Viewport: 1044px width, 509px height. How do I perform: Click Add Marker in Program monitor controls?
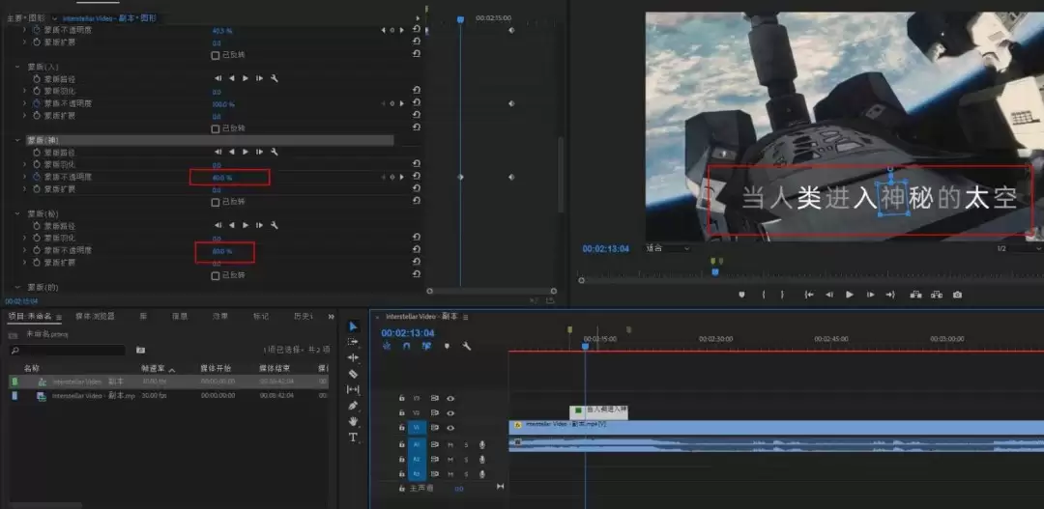[741, 295]
